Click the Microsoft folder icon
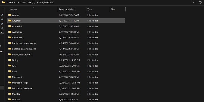The image size is (204, 102). 10,77
